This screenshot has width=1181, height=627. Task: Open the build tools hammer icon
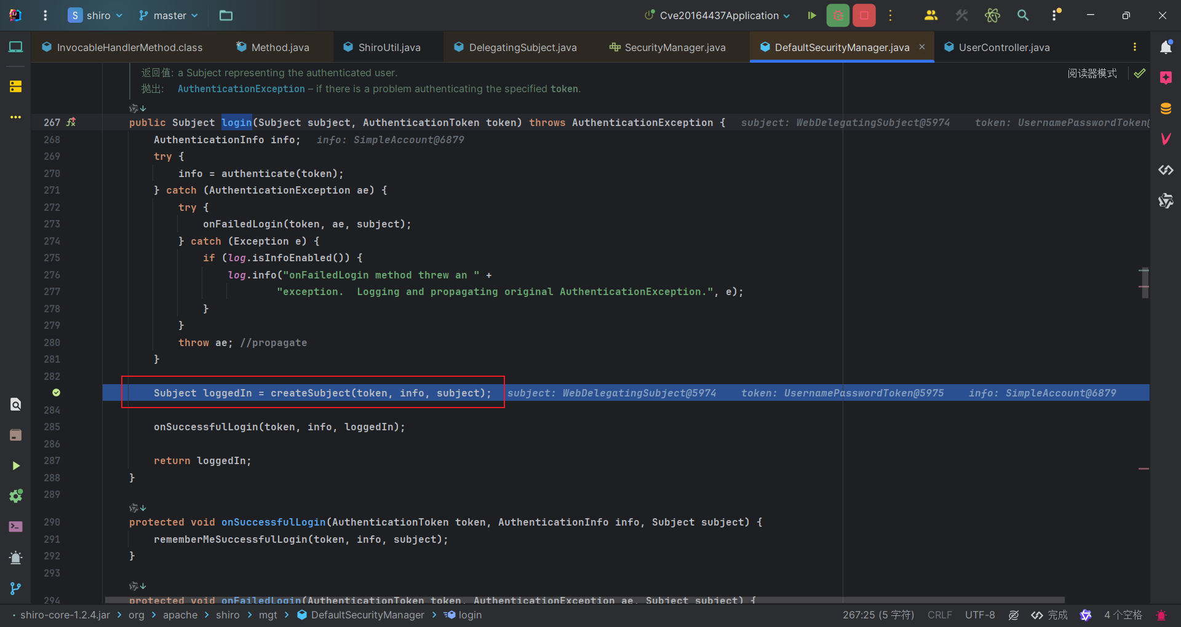click(x=962, y=15)
